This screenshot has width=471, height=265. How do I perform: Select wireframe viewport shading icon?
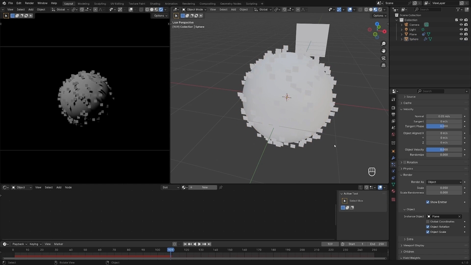pyautogui.click(x=366, y=10)
